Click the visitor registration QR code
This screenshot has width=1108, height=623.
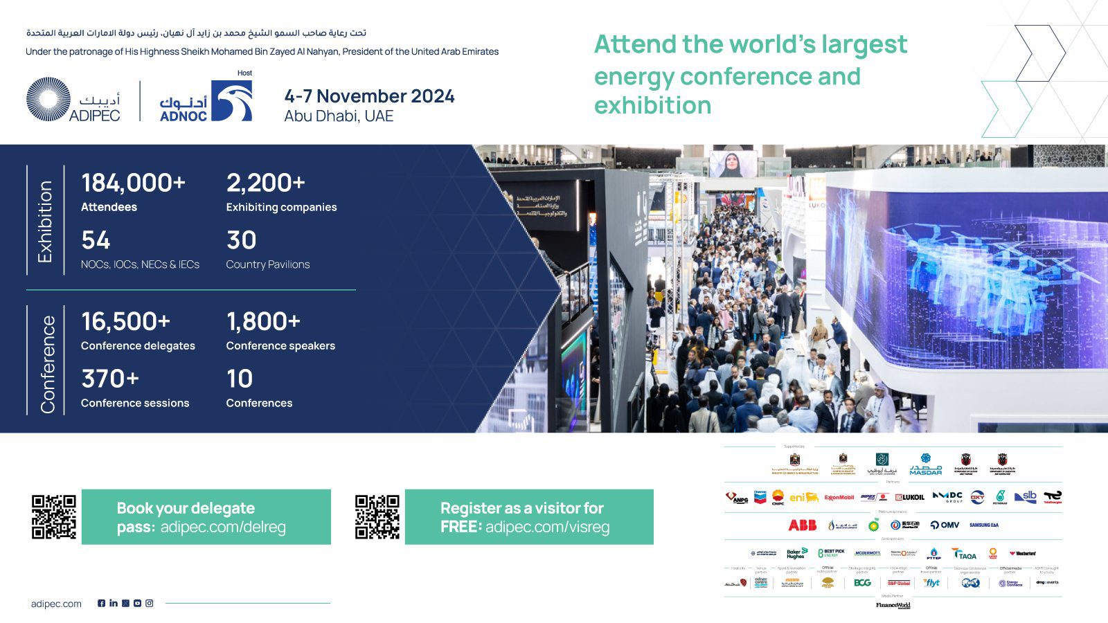click(x=377, y=516)
